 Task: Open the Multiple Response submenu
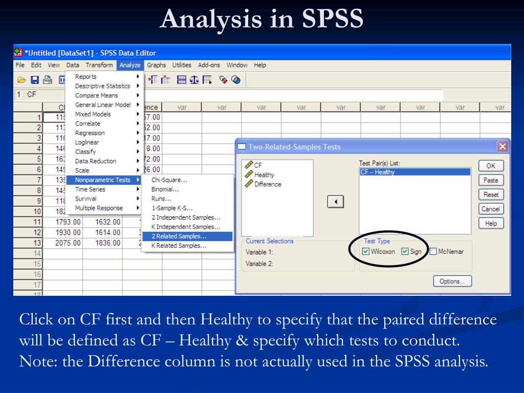point(104,208)
